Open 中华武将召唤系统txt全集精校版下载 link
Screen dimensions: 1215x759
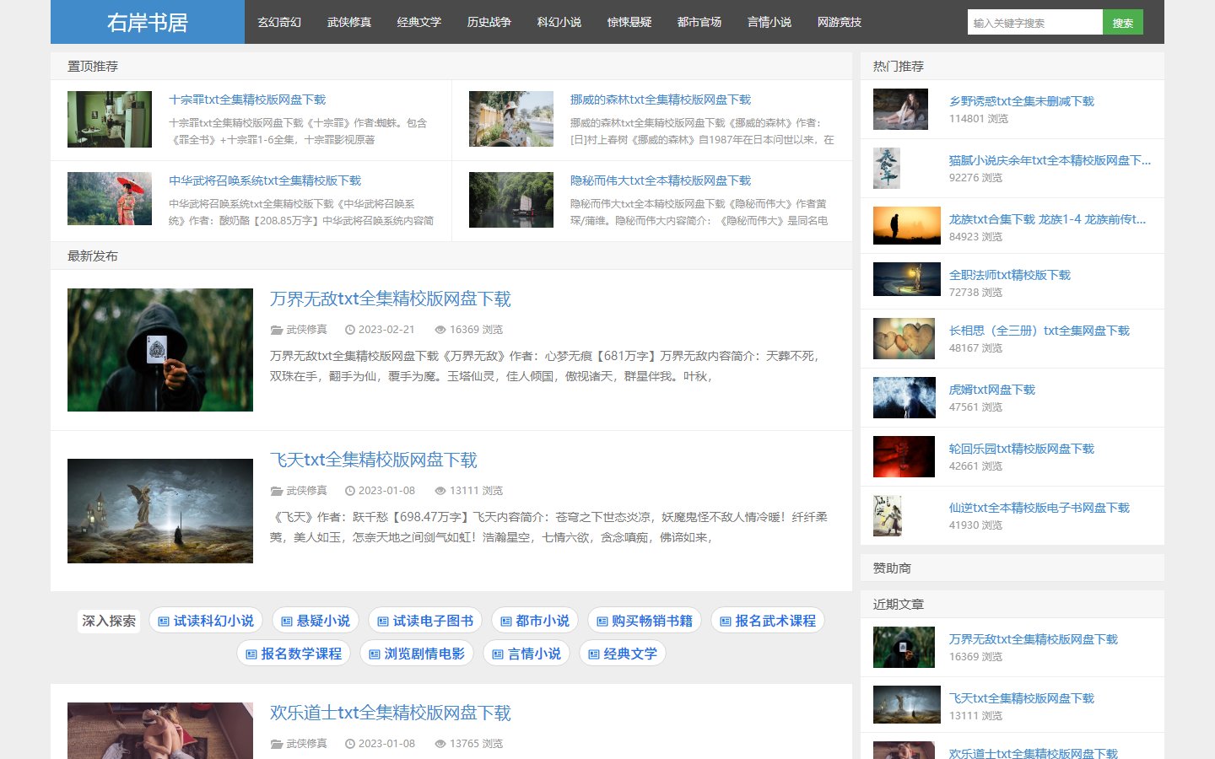(265, 180)
